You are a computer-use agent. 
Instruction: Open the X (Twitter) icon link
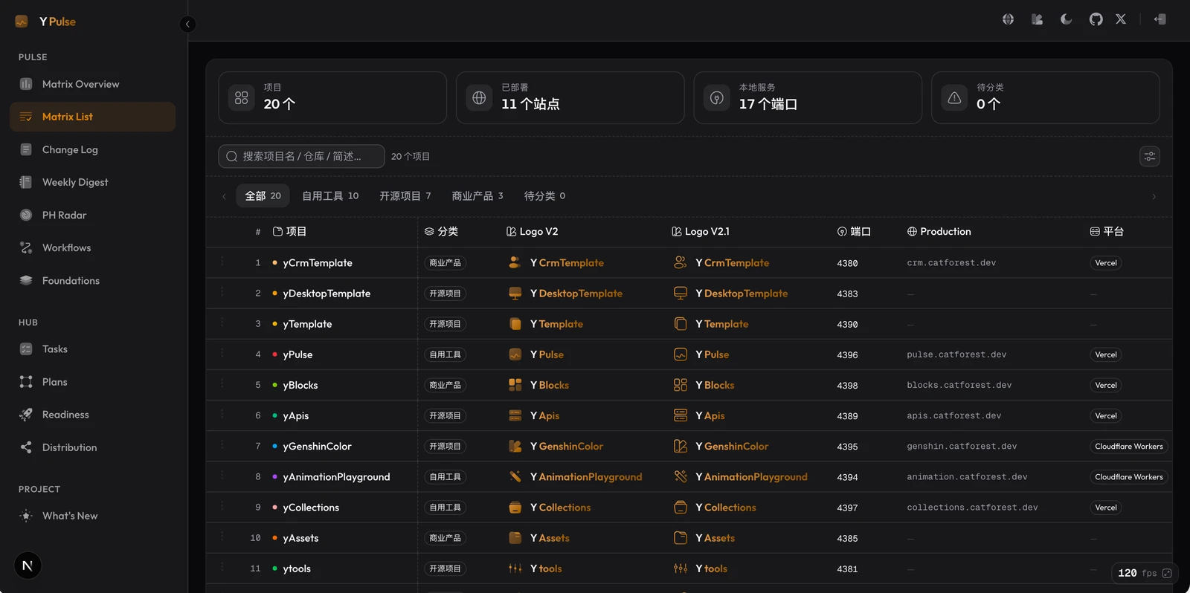pos(1121,19)
